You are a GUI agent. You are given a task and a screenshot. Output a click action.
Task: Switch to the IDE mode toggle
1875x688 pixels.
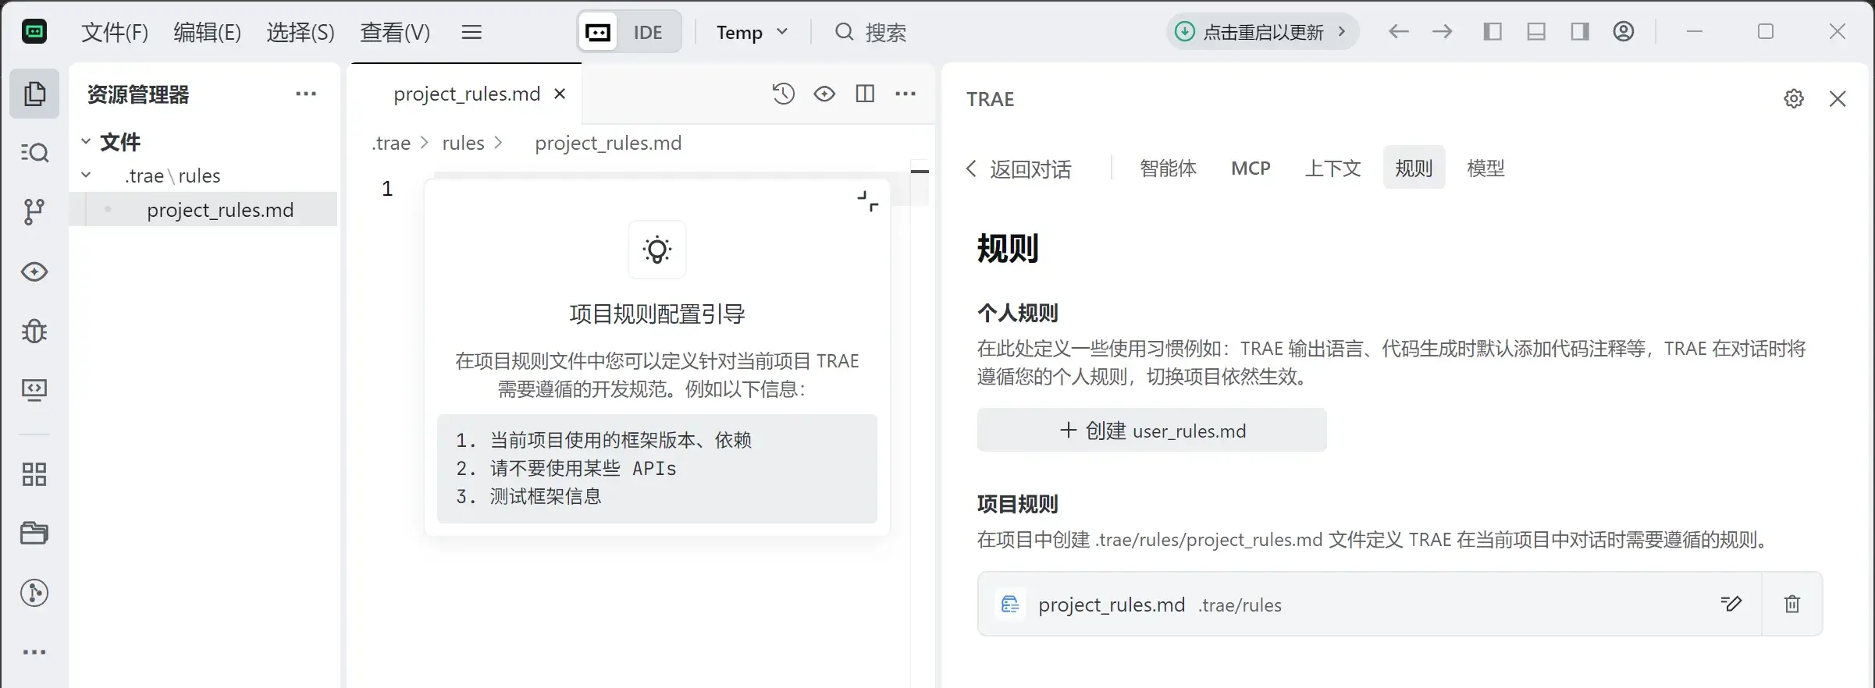pos(648,32)
